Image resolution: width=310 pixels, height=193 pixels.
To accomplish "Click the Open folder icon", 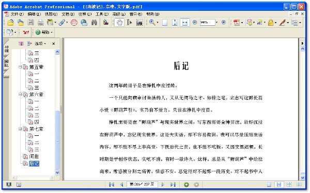I will pos(10,23).
